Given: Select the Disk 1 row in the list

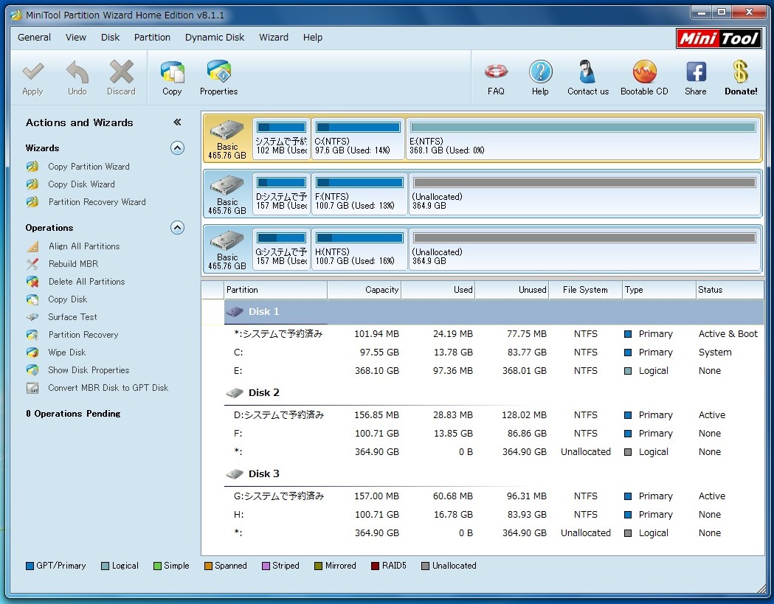Looking at the screenshot, I should pyautogui.click(x=494, y=312).
